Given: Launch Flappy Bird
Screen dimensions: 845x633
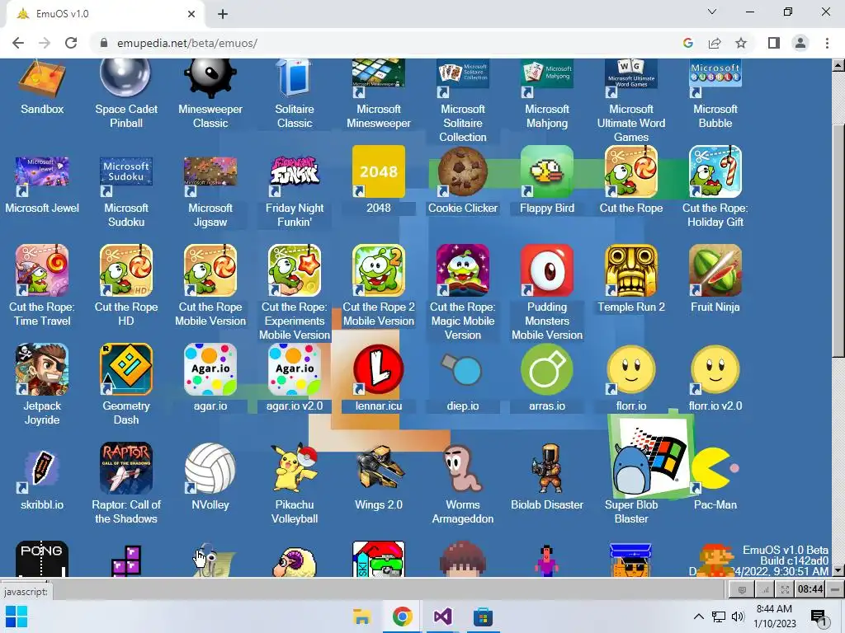Looking at the screenshot, I should pyautogui.click(x=546, y=171).
